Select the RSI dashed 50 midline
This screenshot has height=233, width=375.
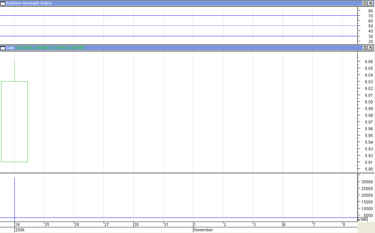point(179,26)
